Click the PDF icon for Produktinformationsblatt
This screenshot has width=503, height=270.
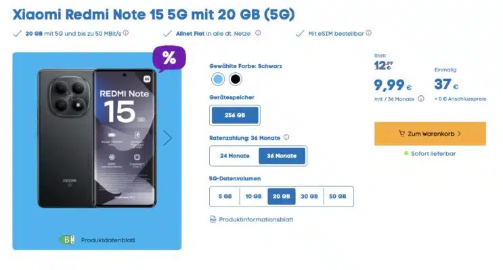click(x=213, y=219)
